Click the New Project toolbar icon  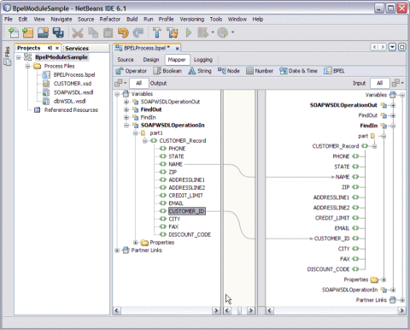coord(27,32)
